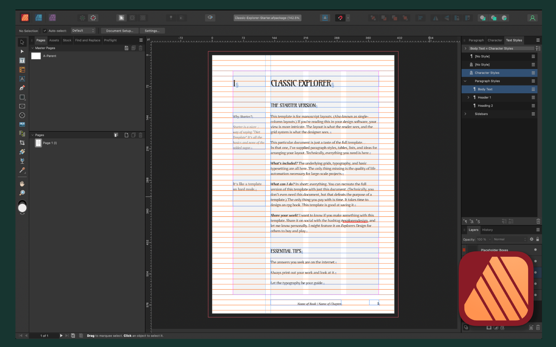Select the Pen tool
The image size is (556, 347).
pos(22,88)
